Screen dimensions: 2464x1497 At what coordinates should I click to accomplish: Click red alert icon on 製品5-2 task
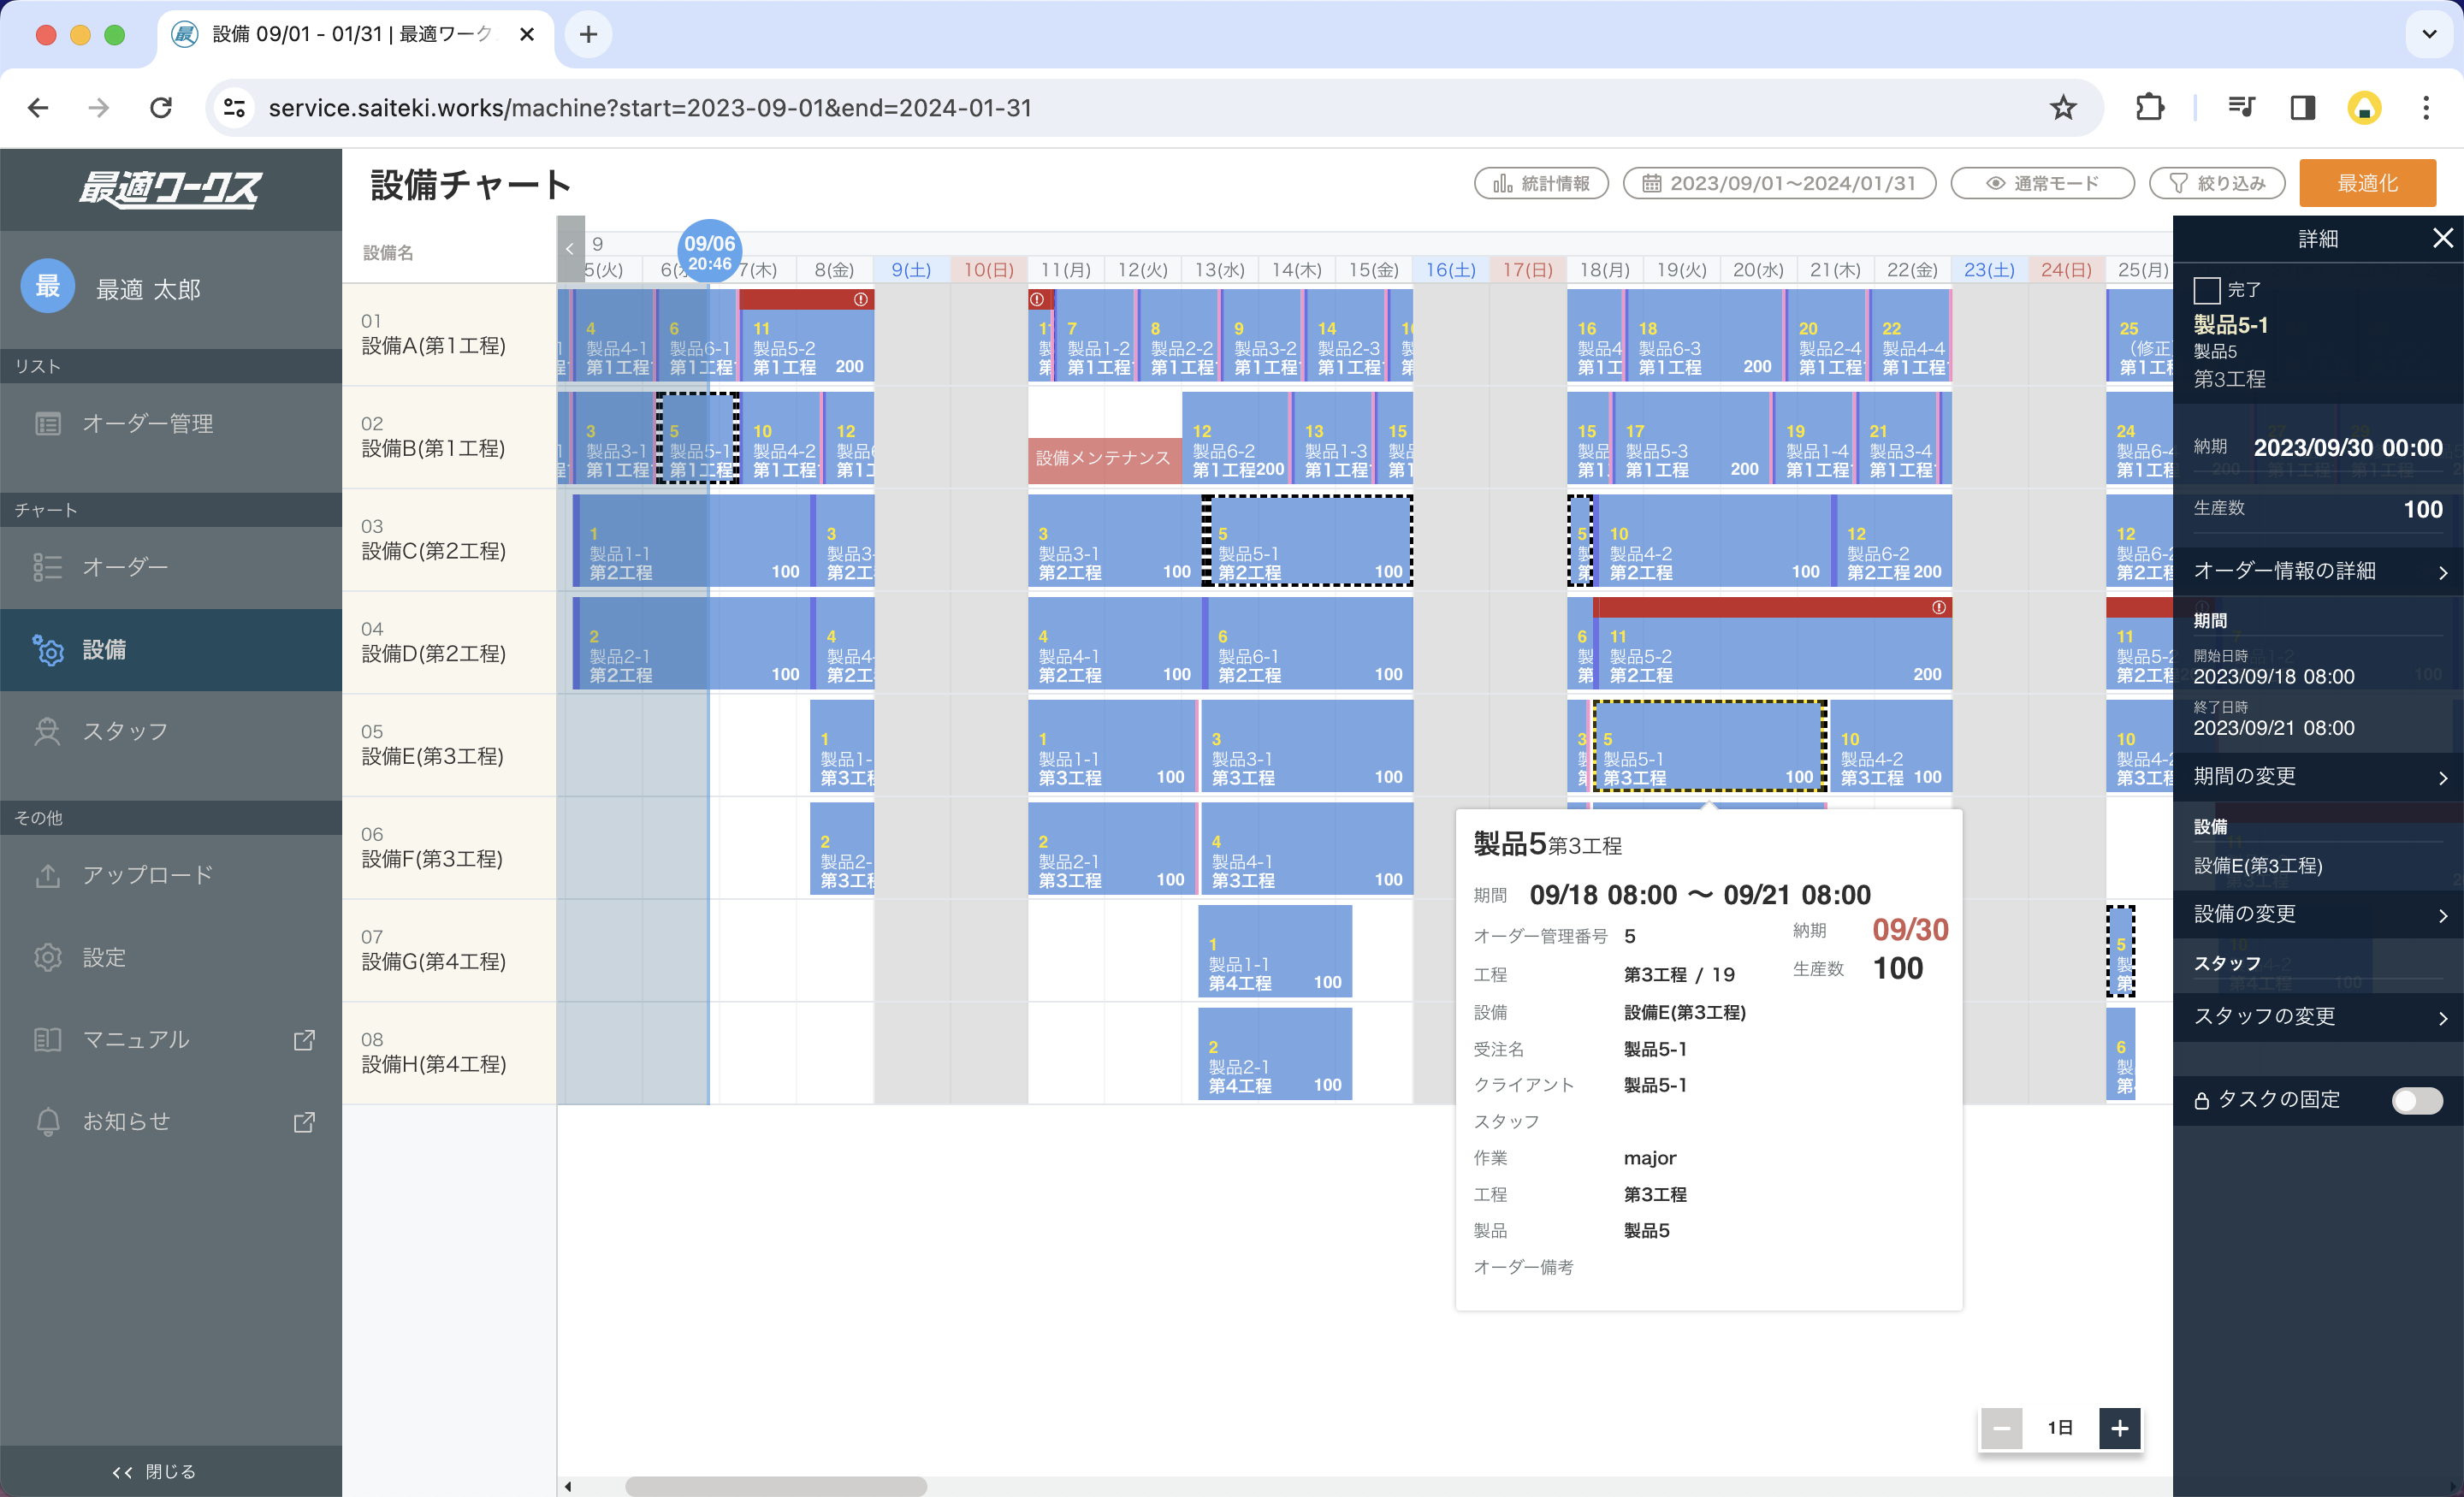(x=860, y=299)
